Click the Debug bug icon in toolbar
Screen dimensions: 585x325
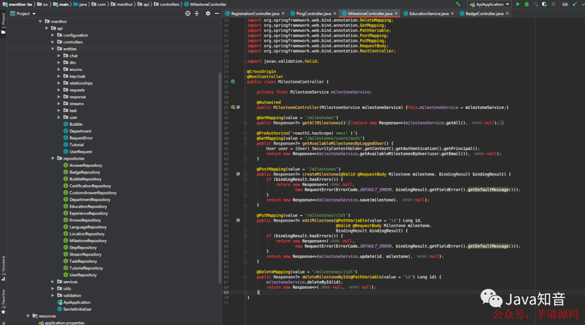526,4
